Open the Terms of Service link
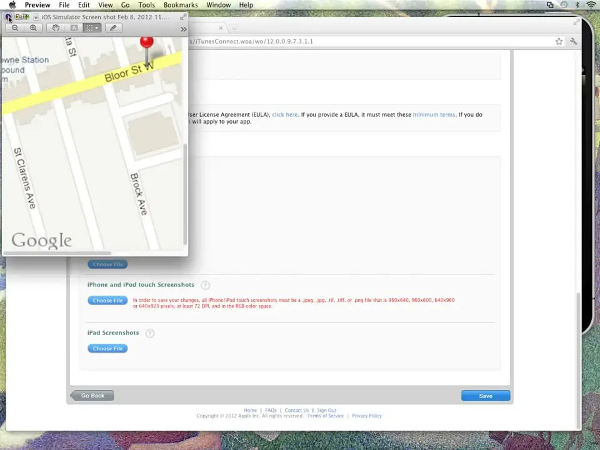This screenshot has height=450, width=600. point(325,416)
